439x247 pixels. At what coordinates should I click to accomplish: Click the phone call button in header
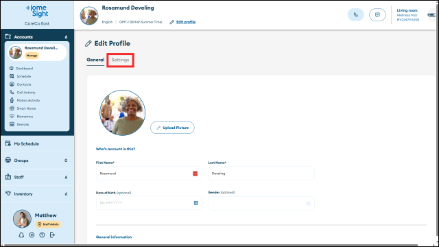coord(355,14)
